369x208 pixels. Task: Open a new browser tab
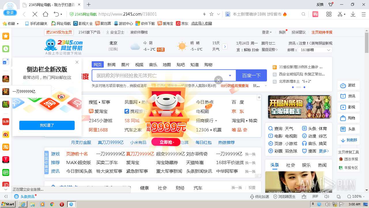[x=89, y=5]
